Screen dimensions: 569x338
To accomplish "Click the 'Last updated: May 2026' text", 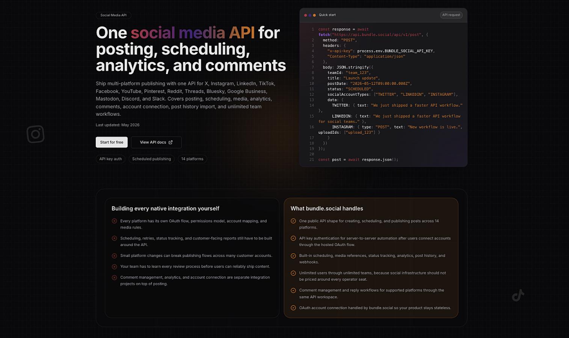I will point(118,125).
